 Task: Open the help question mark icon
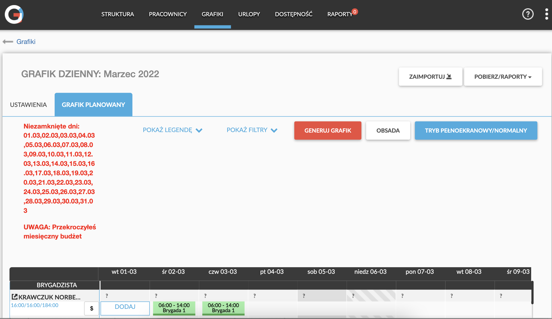pyautogui.click(x=528, y=14)
